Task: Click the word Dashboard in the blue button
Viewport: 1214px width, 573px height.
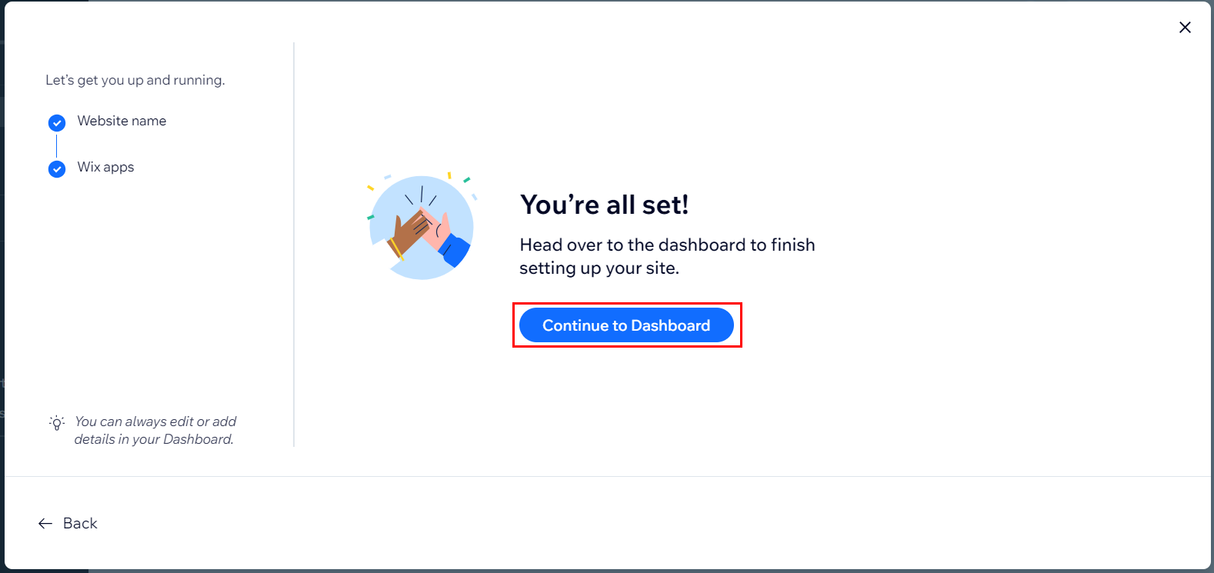Action: click(x=671, y=325)
